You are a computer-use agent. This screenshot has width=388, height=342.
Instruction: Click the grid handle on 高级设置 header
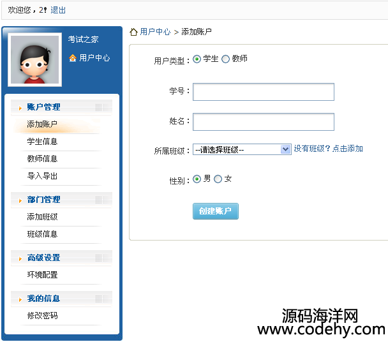[x=102, y=258]
